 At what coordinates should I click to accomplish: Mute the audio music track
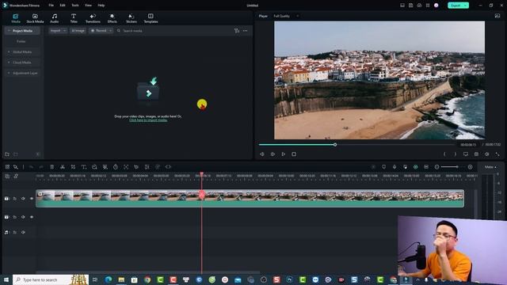(x=23, y=232)
